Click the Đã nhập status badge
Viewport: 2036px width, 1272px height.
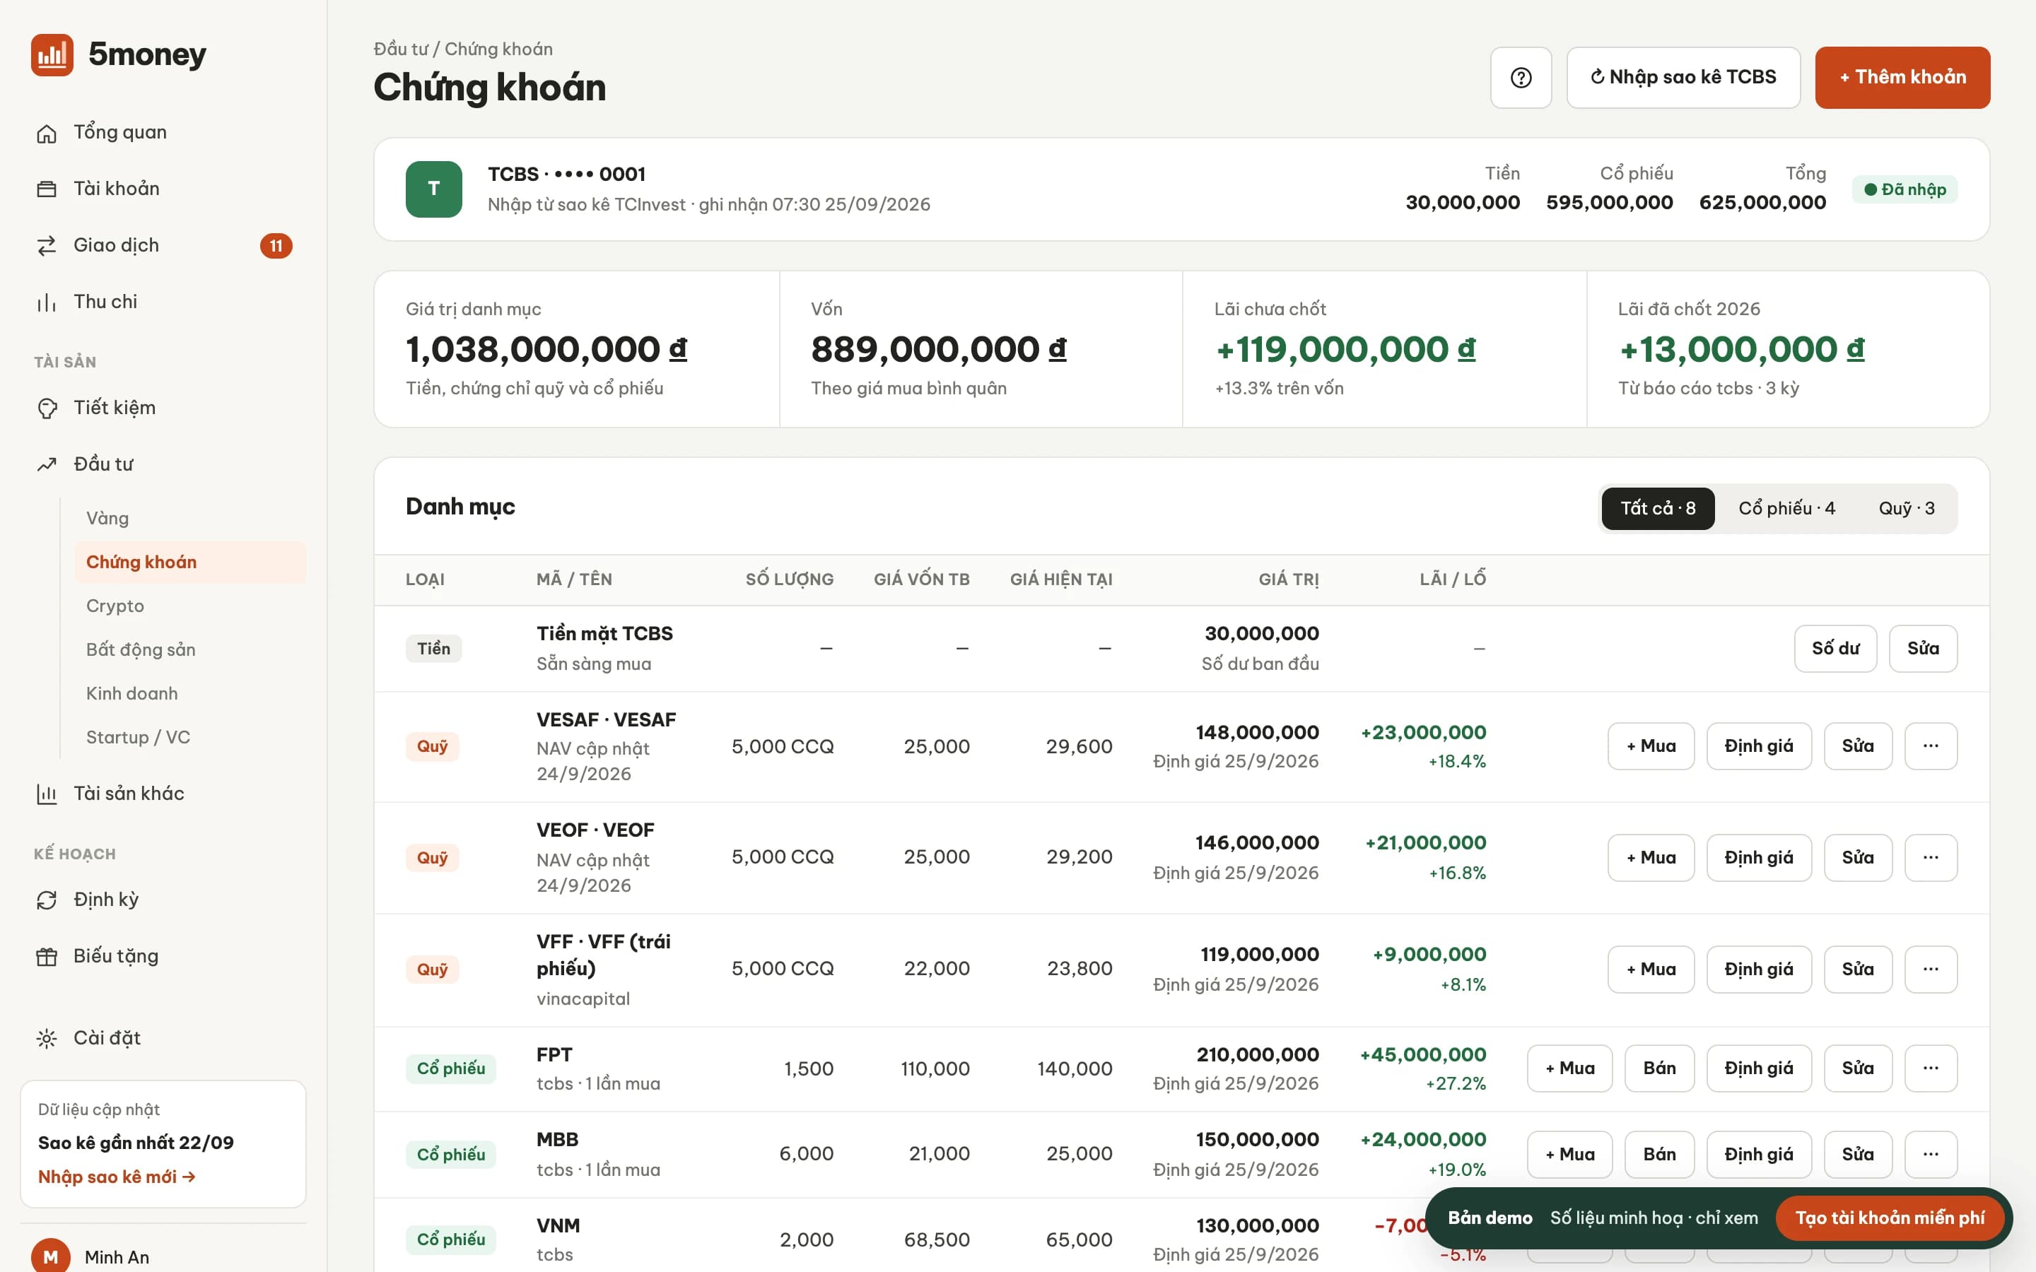coord(1905,189)
